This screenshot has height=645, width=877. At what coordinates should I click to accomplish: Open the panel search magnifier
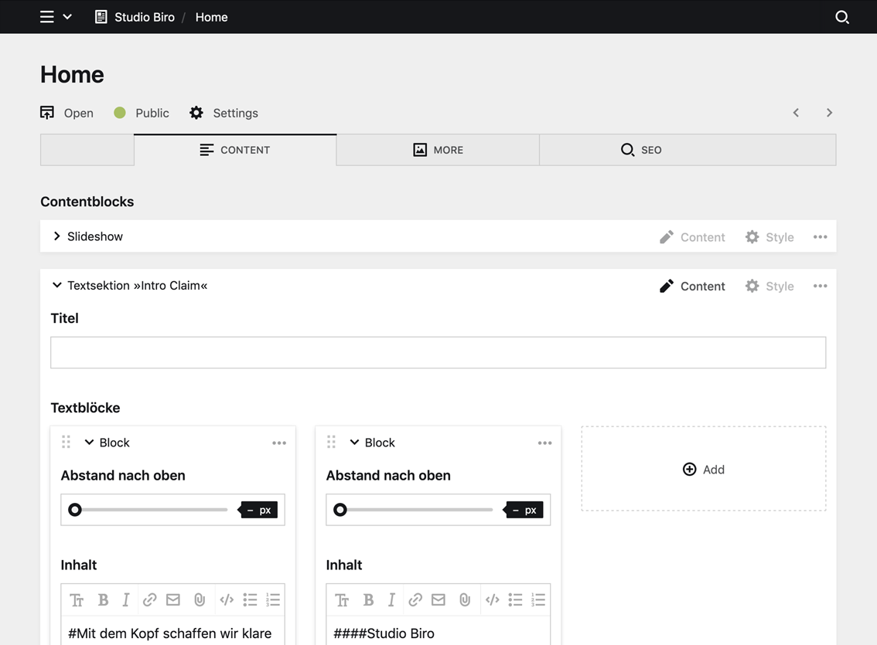[x=842, y=16]
